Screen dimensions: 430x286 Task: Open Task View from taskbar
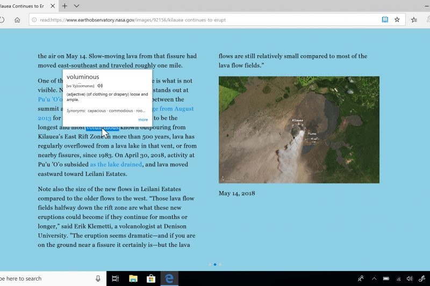pos(116,278)
